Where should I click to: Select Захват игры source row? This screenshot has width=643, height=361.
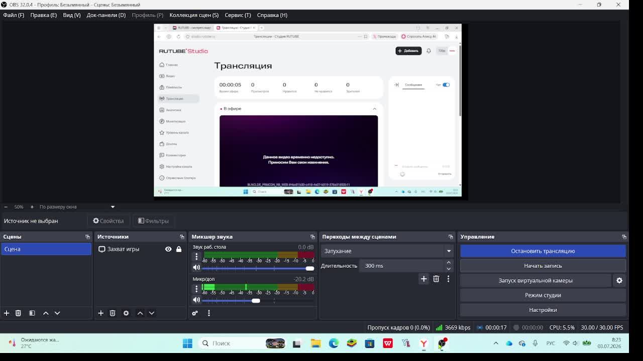click(140, 249)
